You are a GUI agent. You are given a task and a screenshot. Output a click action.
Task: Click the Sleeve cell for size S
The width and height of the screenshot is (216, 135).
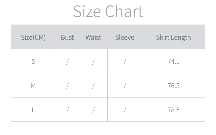[124, 62]
